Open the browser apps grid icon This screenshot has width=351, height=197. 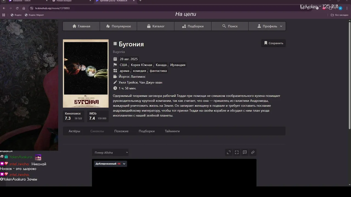[x=4, y=15]
